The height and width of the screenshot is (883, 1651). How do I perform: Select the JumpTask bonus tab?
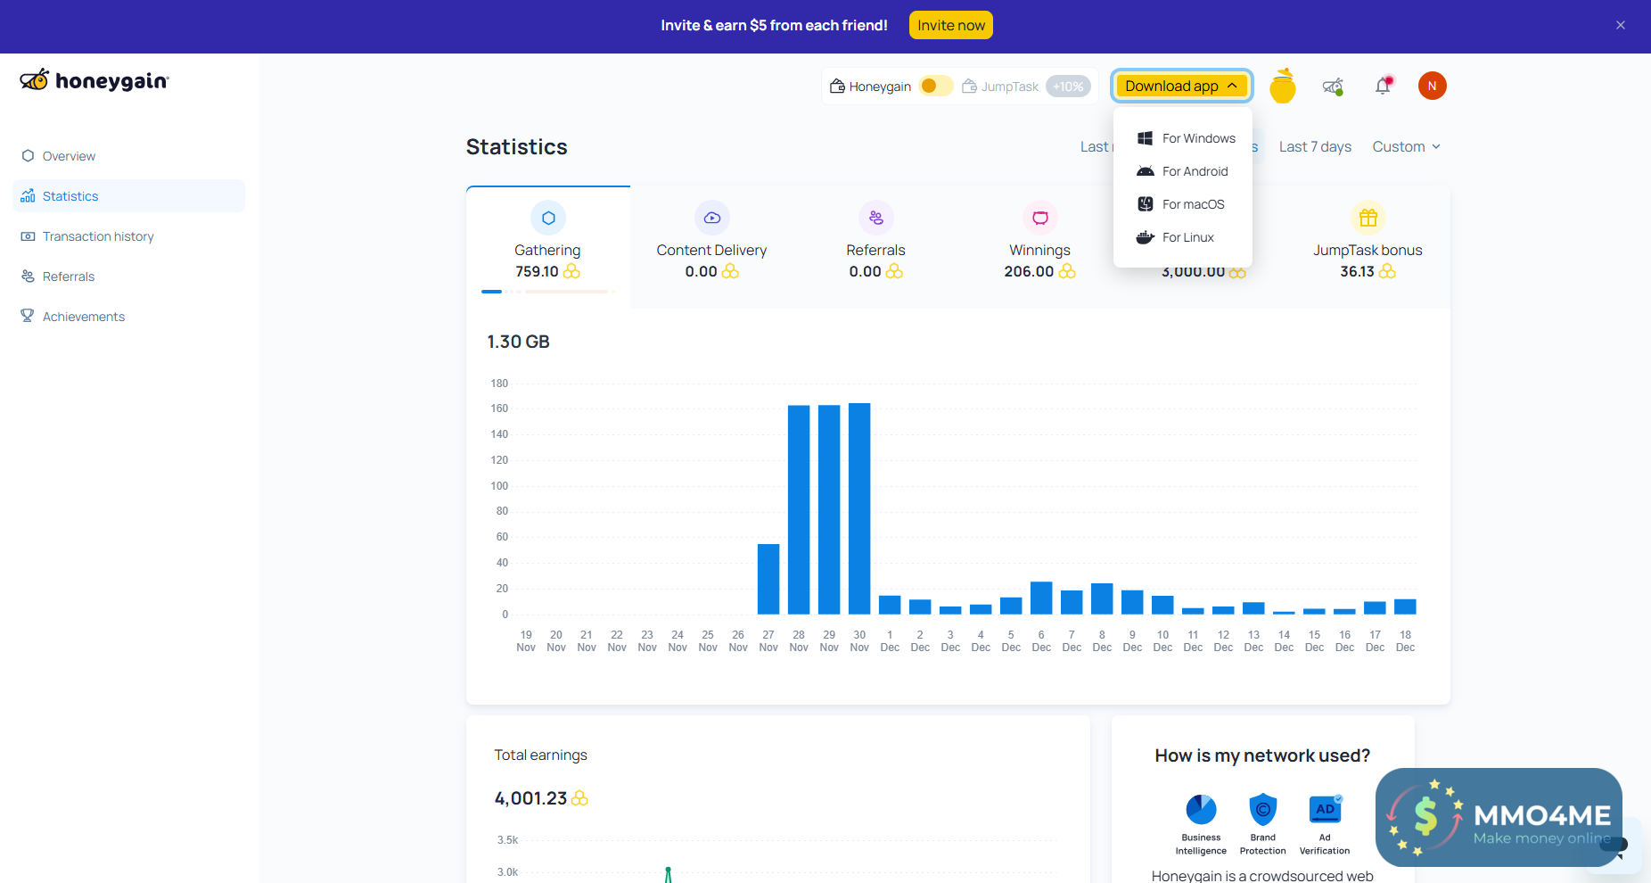1368,247
